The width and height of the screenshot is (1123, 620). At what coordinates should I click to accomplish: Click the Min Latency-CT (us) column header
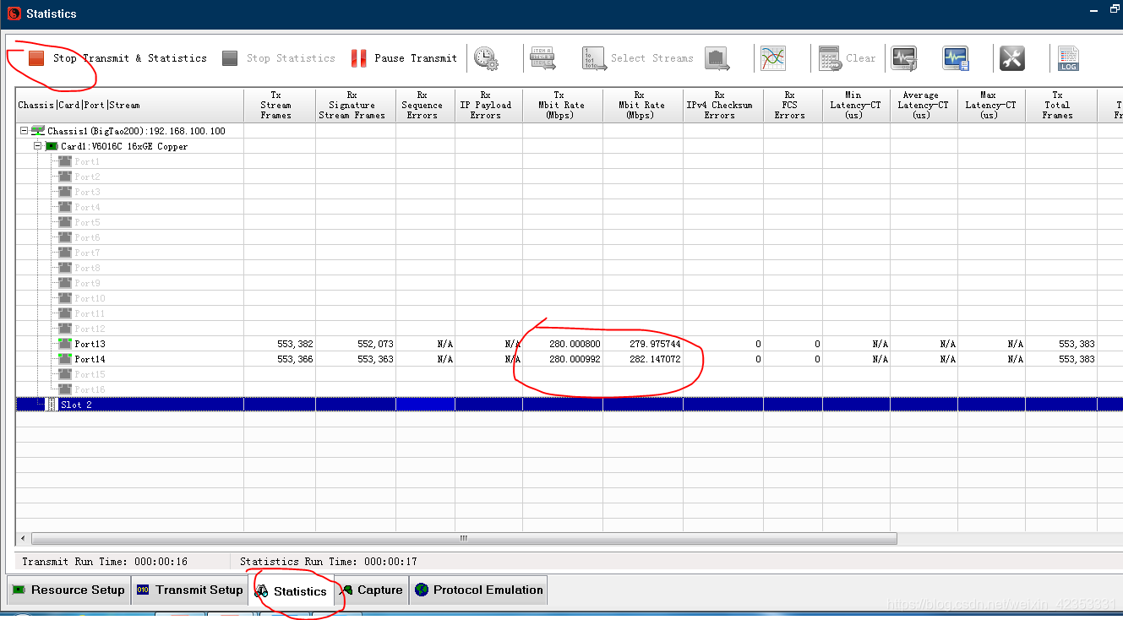pos(857,106)
